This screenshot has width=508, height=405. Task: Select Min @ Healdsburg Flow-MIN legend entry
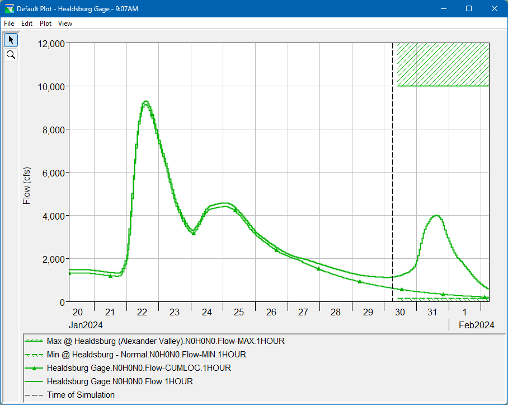click(x=147, y=355)
